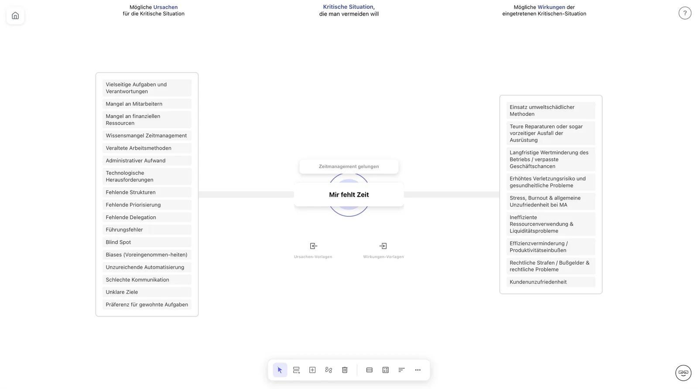Click the Ursachen-Vorlagen import icon
This screenshot has height=389, width=698.
313,246
